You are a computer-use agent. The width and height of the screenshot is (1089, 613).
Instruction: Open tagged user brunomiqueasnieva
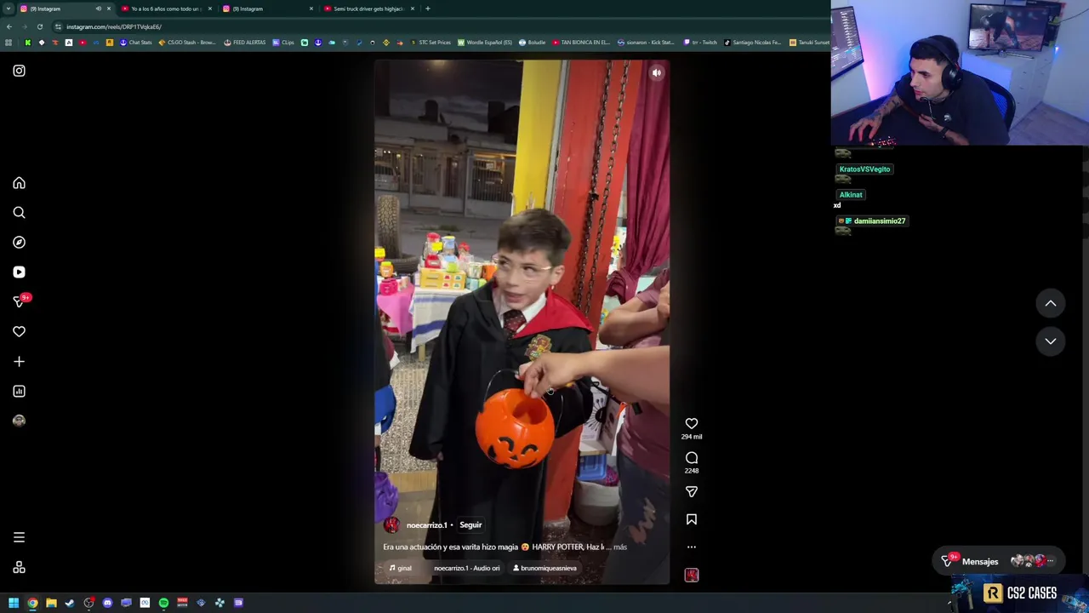tap(544, 569)
